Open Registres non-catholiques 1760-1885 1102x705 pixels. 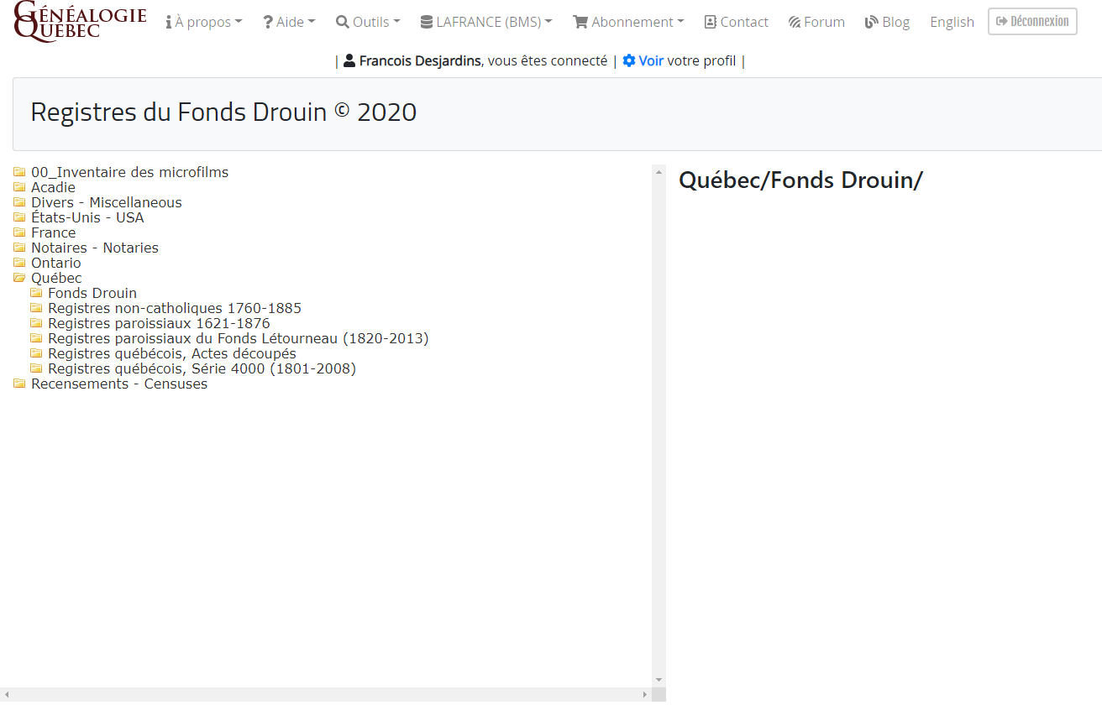pyautogui.click(x=175, y=308)
